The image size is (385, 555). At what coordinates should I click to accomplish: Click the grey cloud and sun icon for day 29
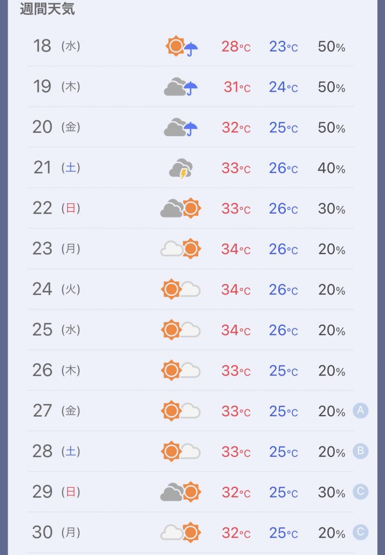pyautogui.click(x=181, y=492)
